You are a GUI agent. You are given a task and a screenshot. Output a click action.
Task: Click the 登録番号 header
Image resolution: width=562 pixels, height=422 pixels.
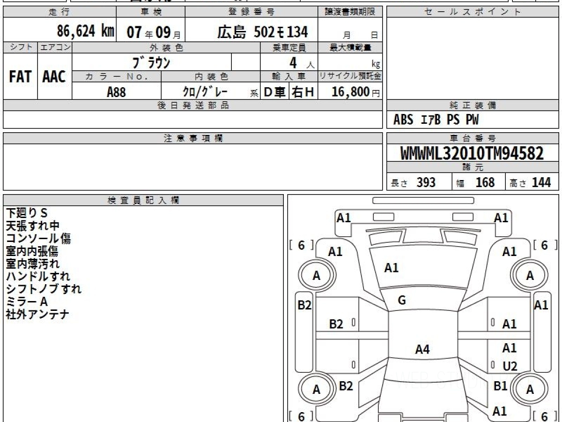251,12
